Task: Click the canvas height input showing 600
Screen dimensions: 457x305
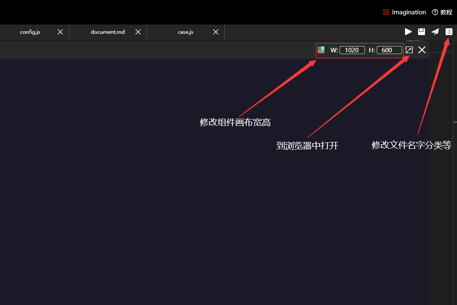Action: pyautogui.click(x=389, y=50)
